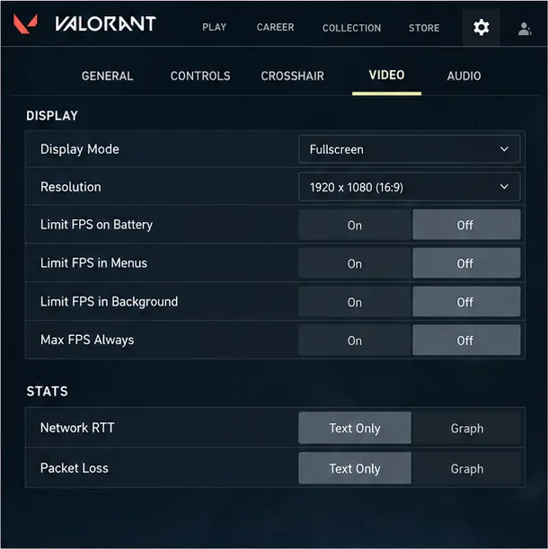Turn On Limit FPS in Menus

355,263
